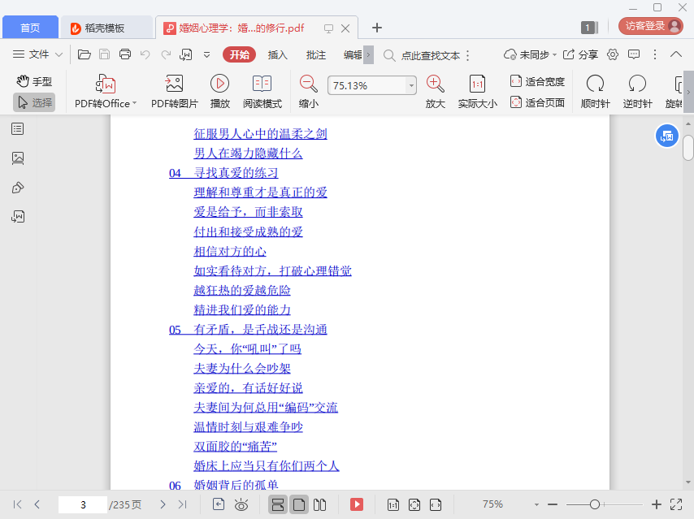This screenshot has width=694, height=519.
Task: Enable continuous scrolling view
Action: pos(278,504)
